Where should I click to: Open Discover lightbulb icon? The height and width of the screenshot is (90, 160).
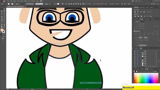pos(139,1)
